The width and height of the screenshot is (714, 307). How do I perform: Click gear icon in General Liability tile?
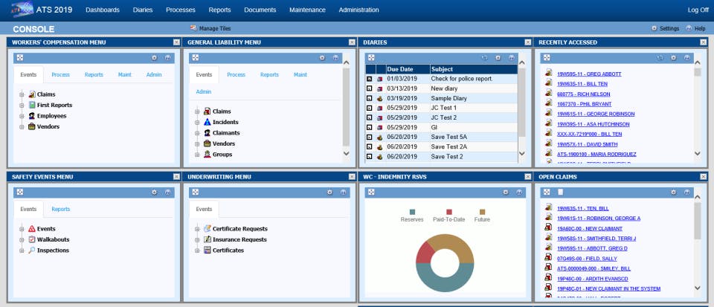pyautogui.click(x=322, y=58)
